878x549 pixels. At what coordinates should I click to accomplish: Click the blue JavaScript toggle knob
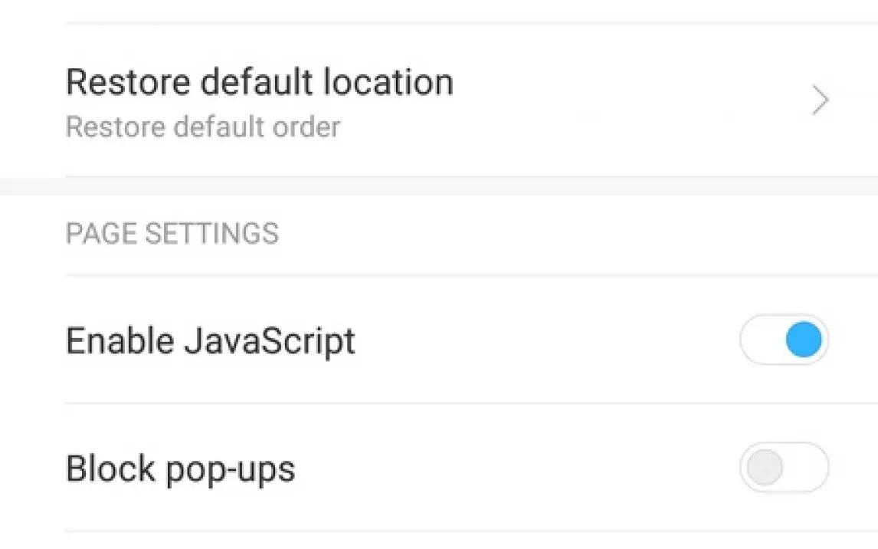pyautogui.click(x=804, y=340)
